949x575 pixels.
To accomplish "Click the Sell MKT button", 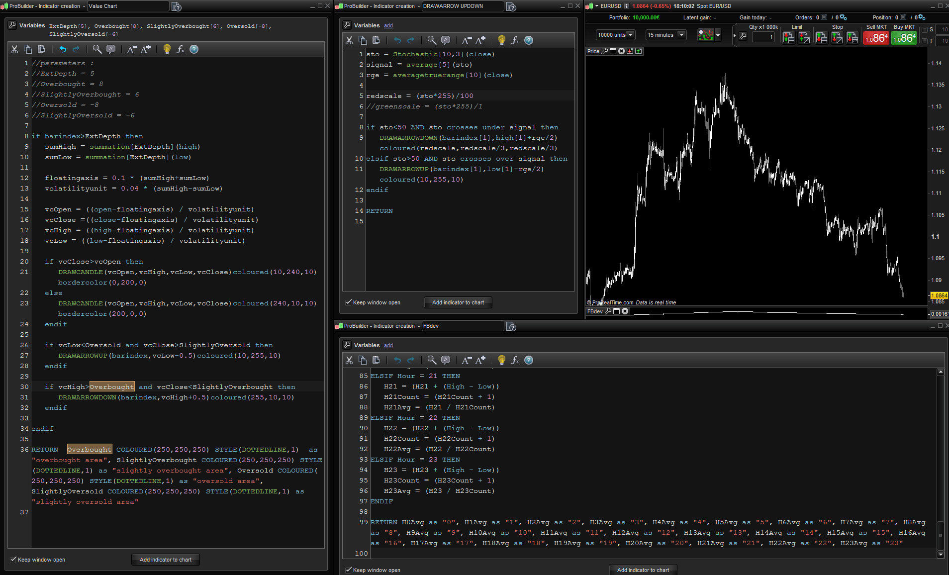I will pyautogui.click(x=876, y=38).
